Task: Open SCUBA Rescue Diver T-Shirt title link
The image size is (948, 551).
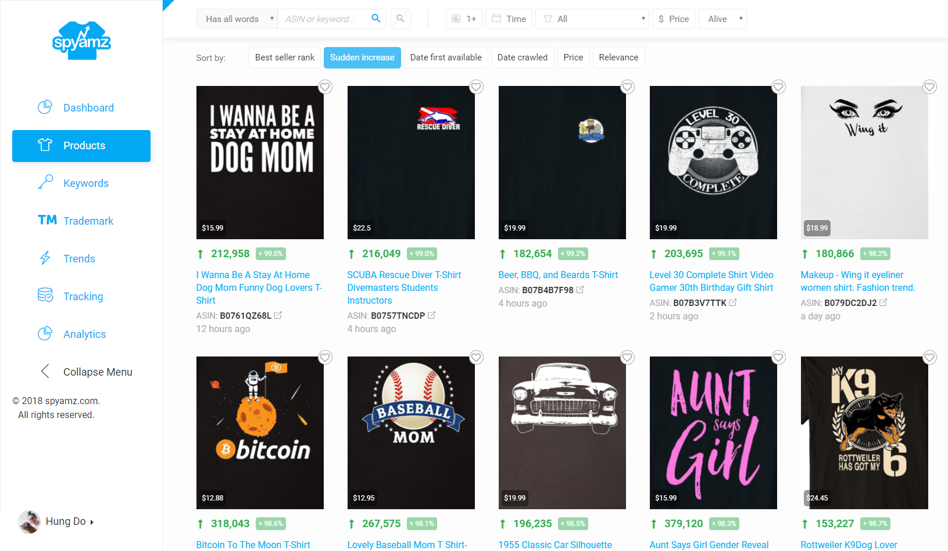Action: (404, 287)
